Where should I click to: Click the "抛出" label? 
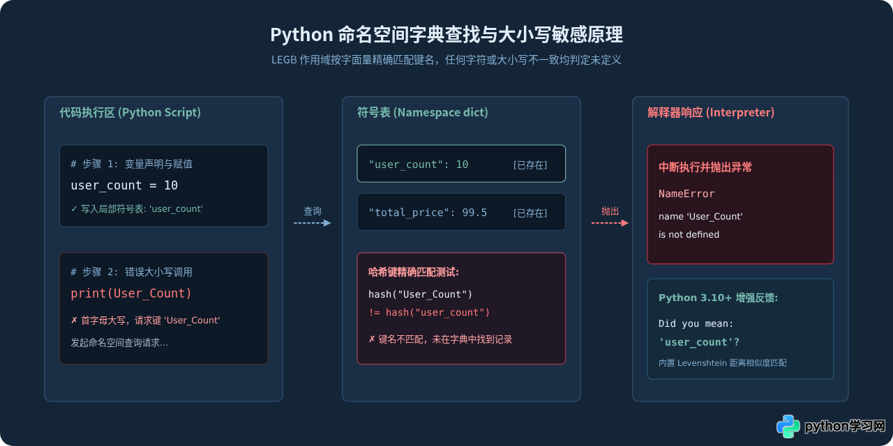pos(610,211)
